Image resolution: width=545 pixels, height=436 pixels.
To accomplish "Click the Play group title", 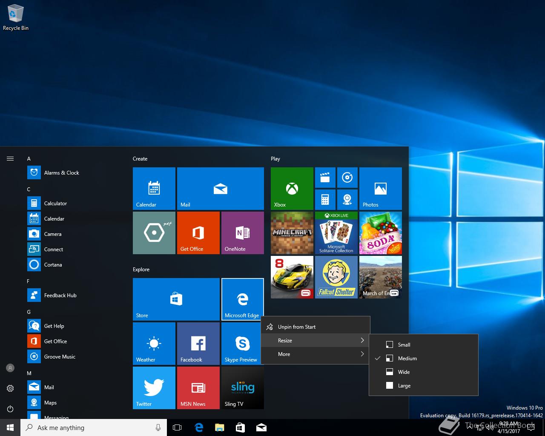I will pos(275,159).
